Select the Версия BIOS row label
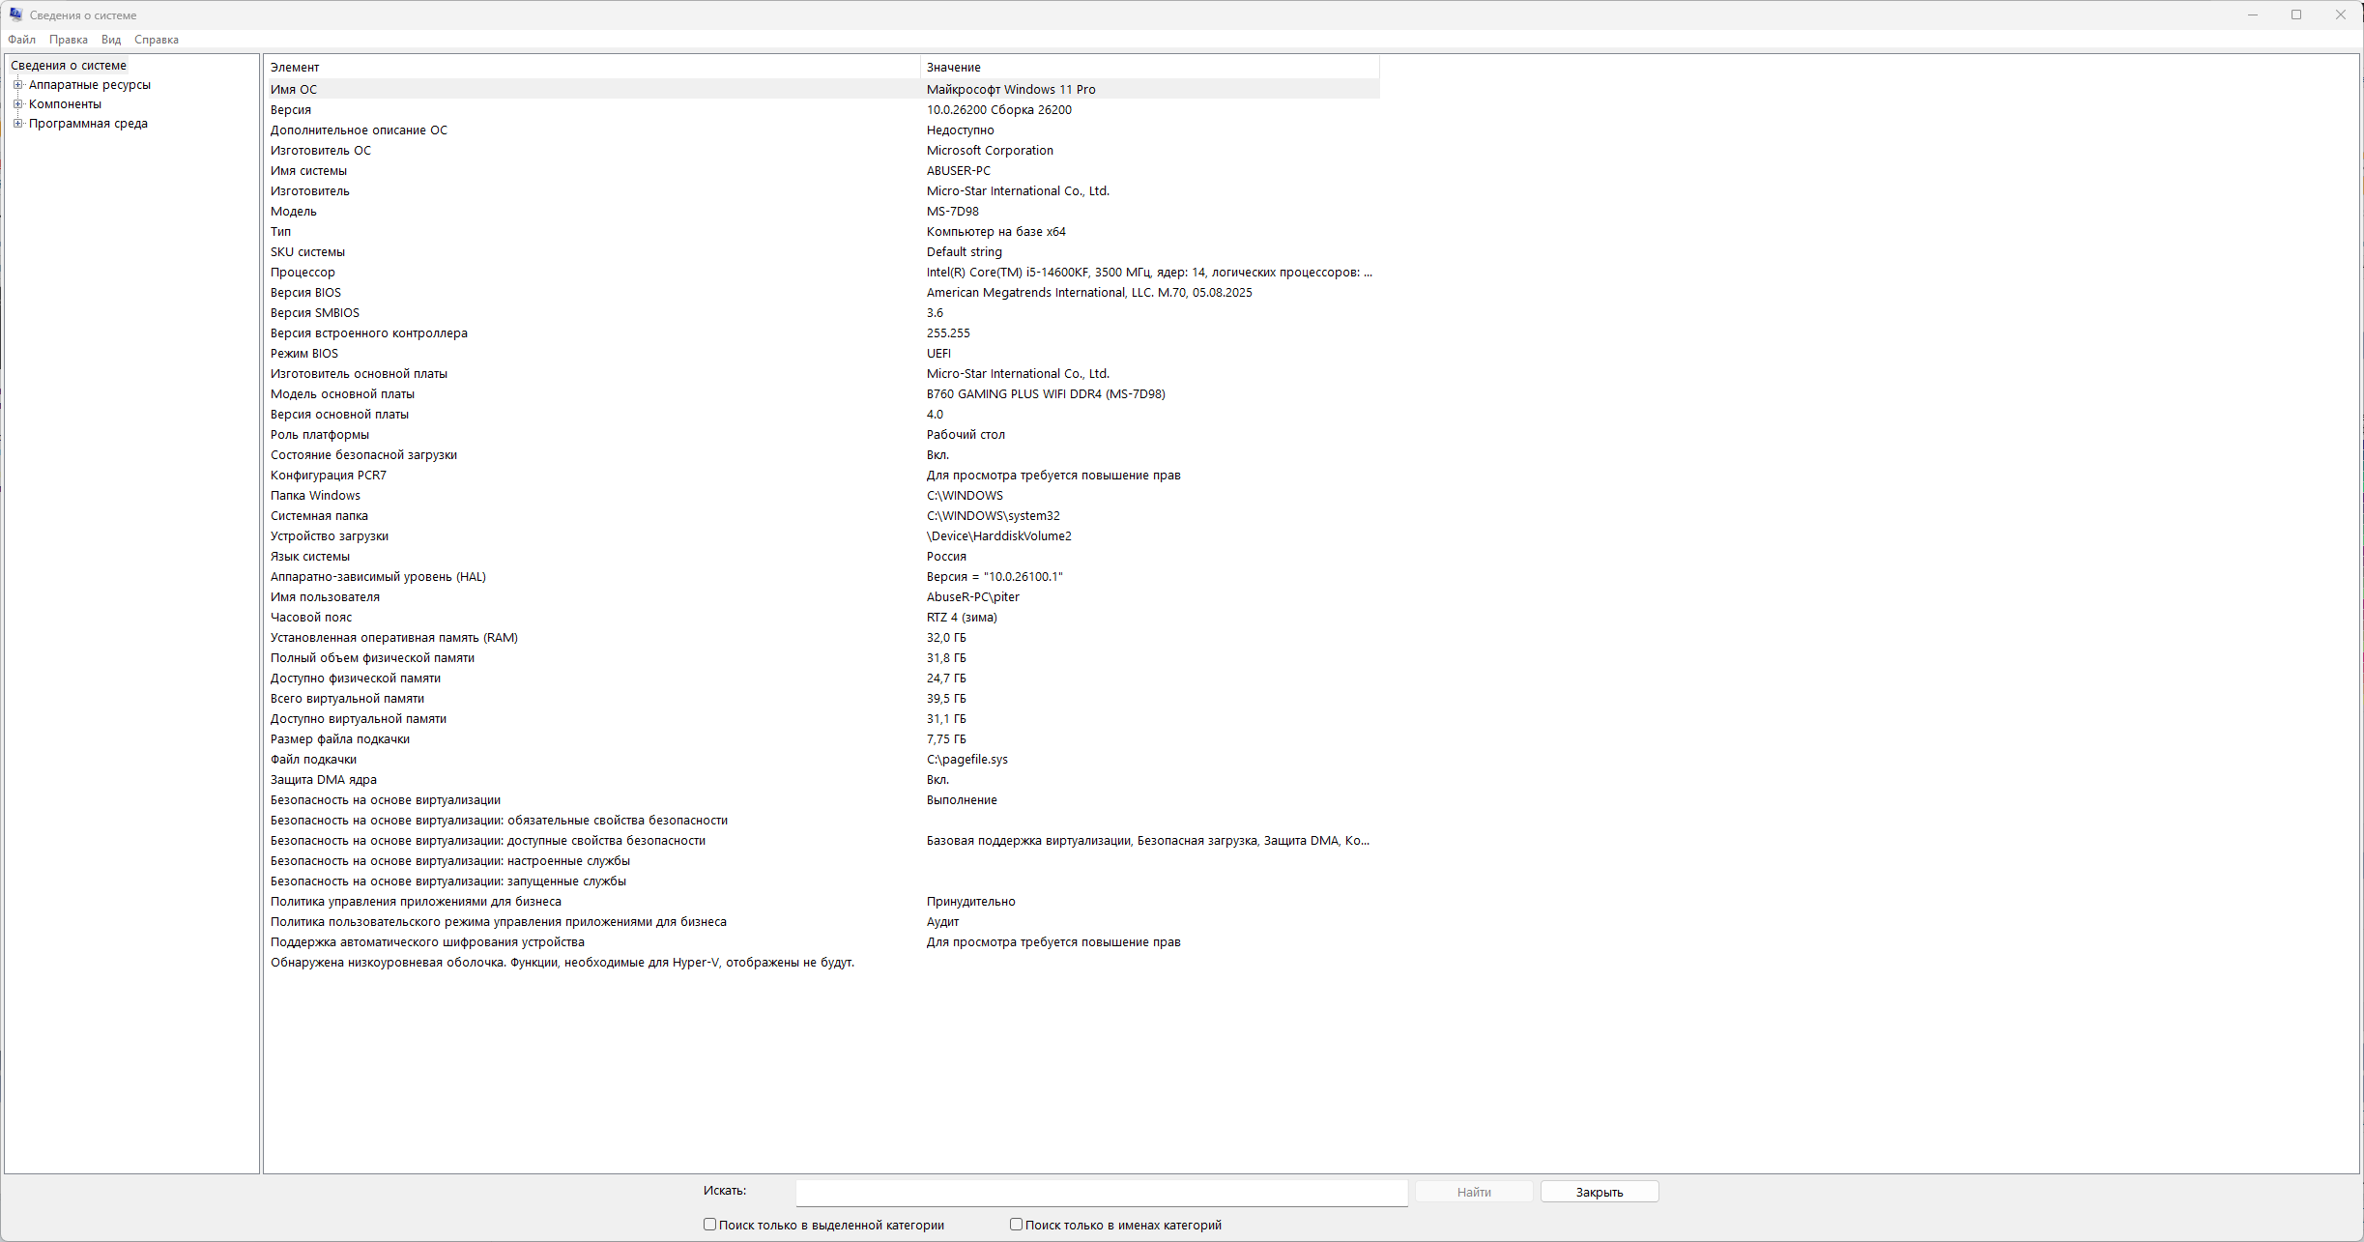 pos(305,293)
